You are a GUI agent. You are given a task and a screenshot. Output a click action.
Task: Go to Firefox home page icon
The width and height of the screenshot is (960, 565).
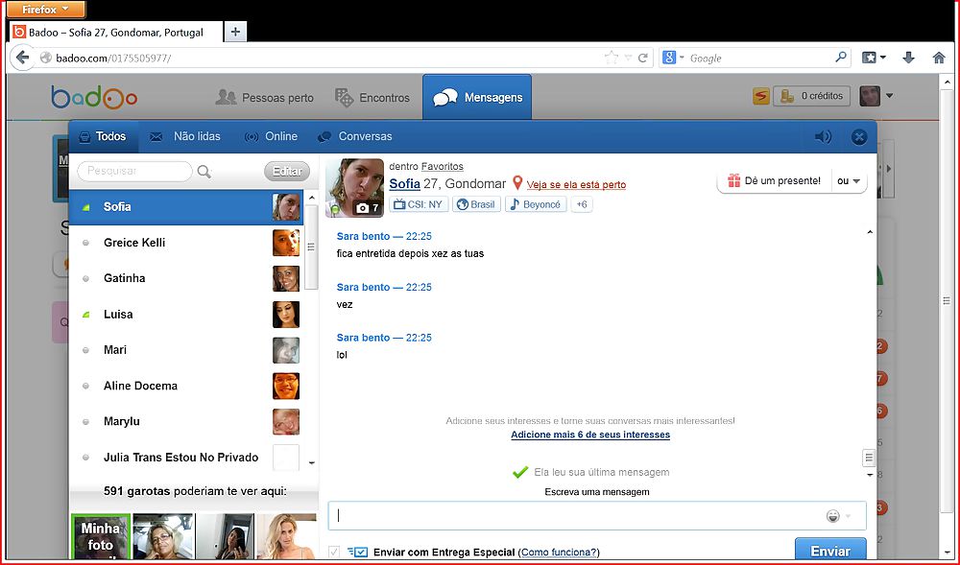click(939, 58)
